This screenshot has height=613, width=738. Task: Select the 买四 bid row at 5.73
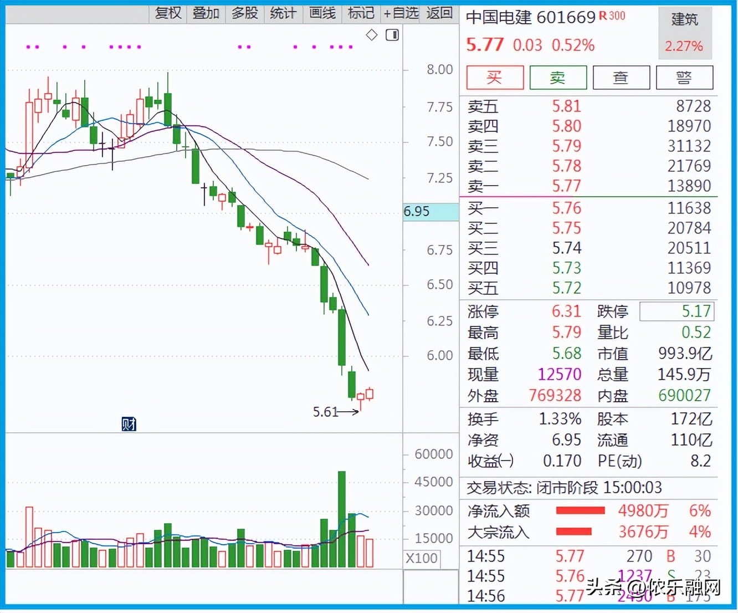pos(589,268)
